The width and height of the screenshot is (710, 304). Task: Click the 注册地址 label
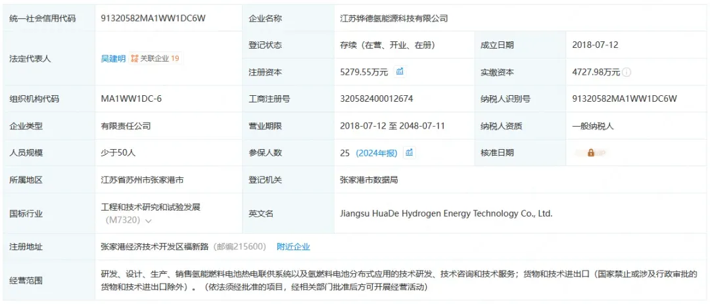[x=26, y=246]
